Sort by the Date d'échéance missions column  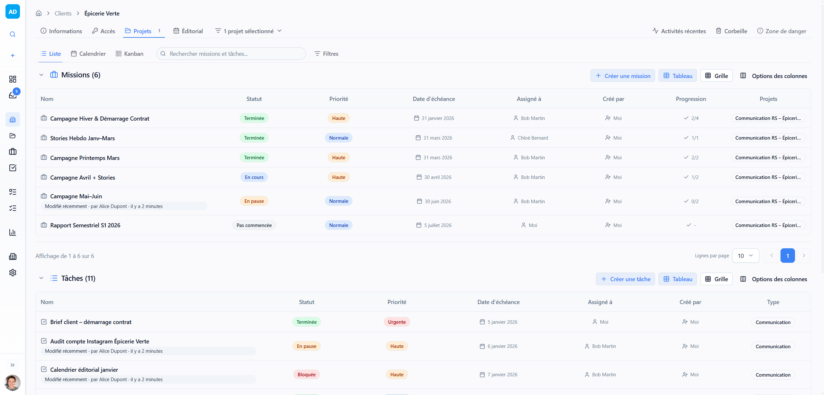434,99
